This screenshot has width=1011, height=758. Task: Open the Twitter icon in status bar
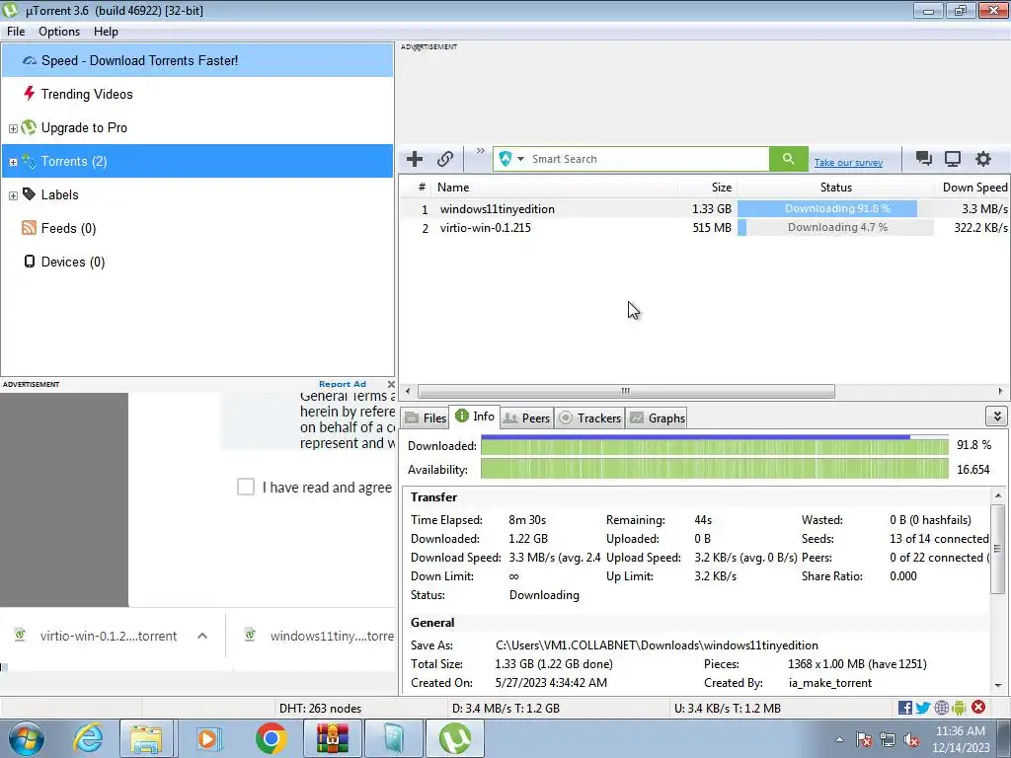pos(923,709)
